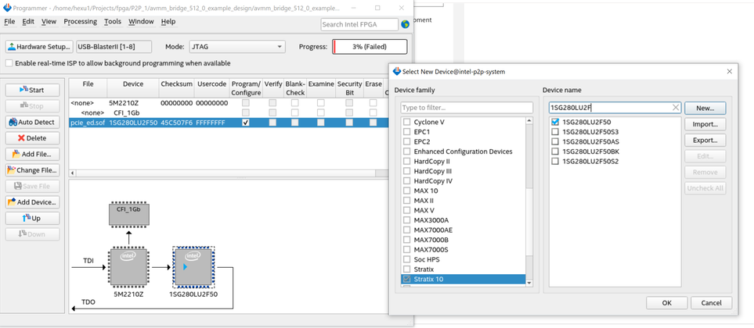The width and height of the screenshot is (754, 328).
Task: Check the Enhanced Configuration Devices family
Action: pos(406,151)
